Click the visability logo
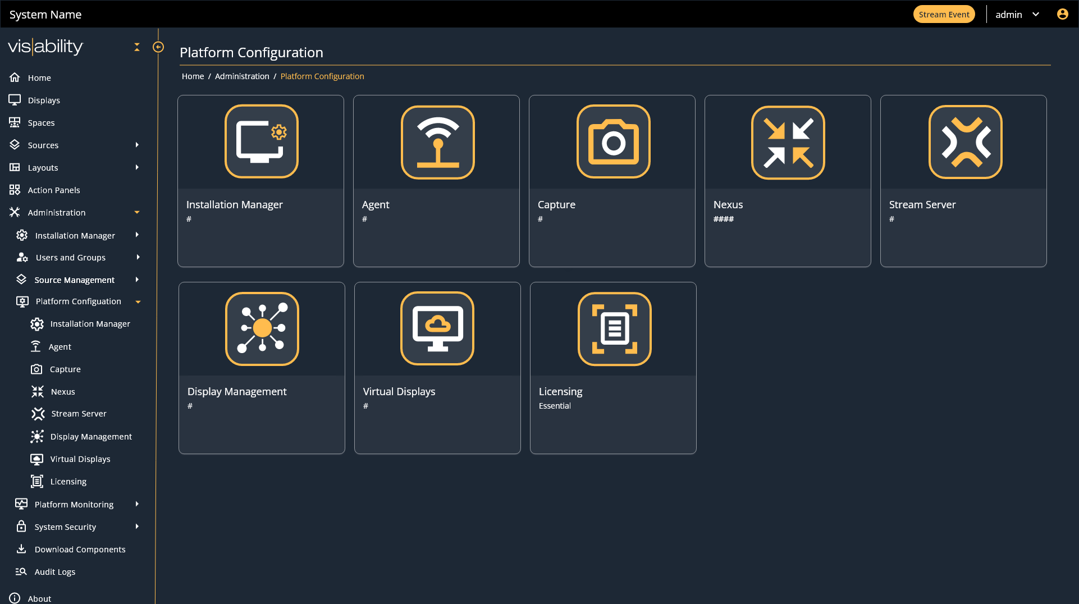This screenshot has width=1079, height=604. point(45,46)
